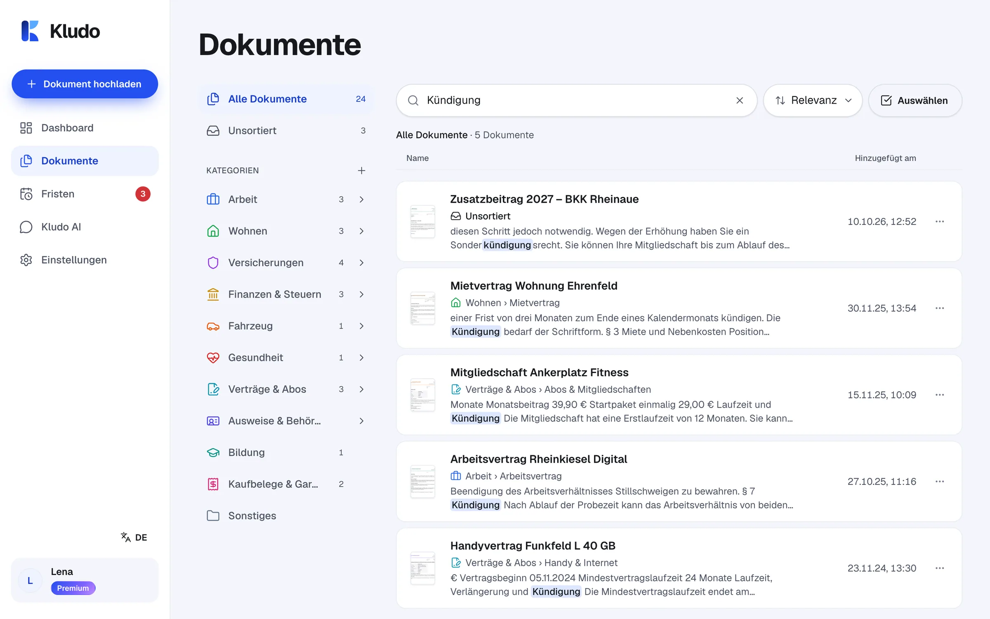Open more options for Handyvertrag Funkfeld

(x=940, y=568)
